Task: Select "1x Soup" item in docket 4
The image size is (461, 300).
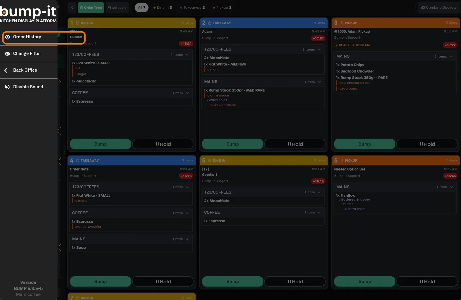Action: (79, 248)
